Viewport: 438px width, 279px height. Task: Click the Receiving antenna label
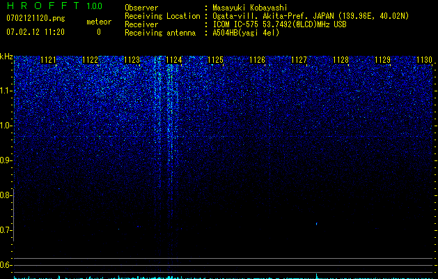(160, 33)
